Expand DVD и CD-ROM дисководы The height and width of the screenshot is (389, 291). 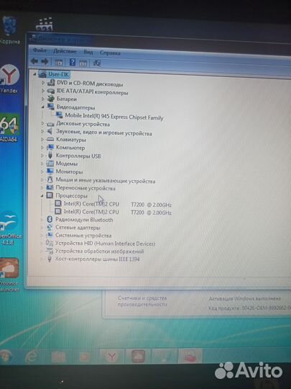43,82
